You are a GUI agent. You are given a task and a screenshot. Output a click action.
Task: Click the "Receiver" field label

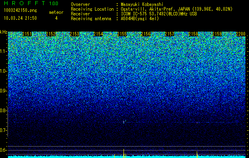click(80, 14)
